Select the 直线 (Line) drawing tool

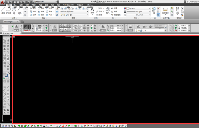coord(3,11)
